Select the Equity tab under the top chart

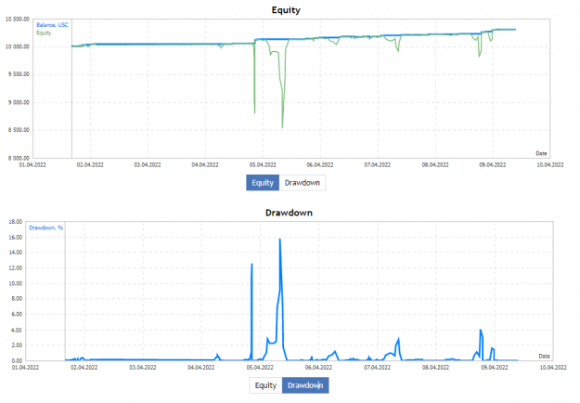(x=263, y=183)
